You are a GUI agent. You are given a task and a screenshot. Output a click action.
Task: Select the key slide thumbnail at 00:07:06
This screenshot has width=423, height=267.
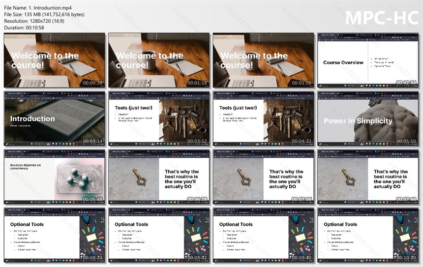pyautogui.click(x=263, y=177)
